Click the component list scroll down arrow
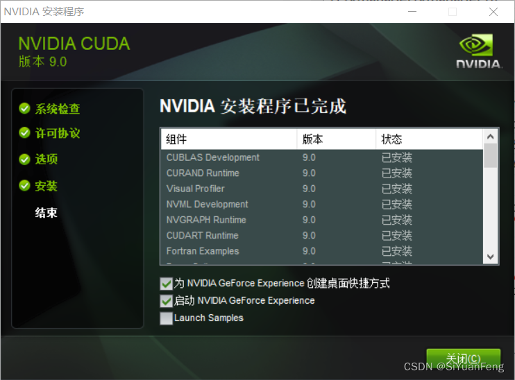515x380 pixels. pos(491,257)
